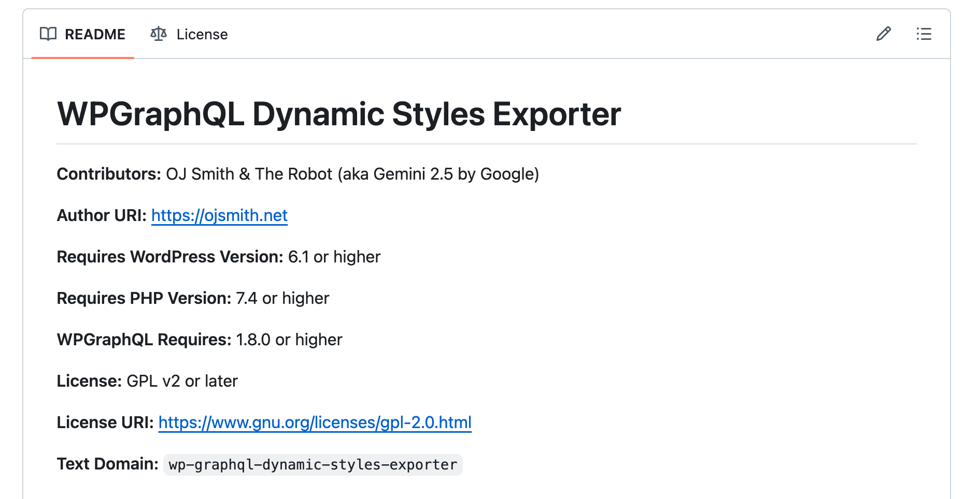The width and height of the screenshot is (964, 499).
Task: Click the WPGraphQL Requires line
Action: point(199,340)
